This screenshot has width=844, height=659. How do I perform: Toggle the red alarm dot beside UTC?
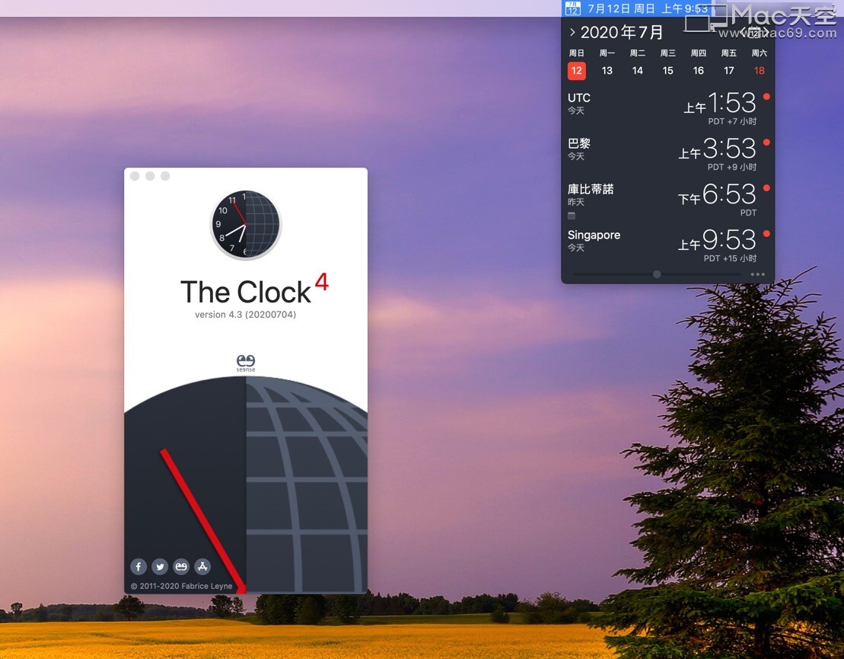[766, 96]
